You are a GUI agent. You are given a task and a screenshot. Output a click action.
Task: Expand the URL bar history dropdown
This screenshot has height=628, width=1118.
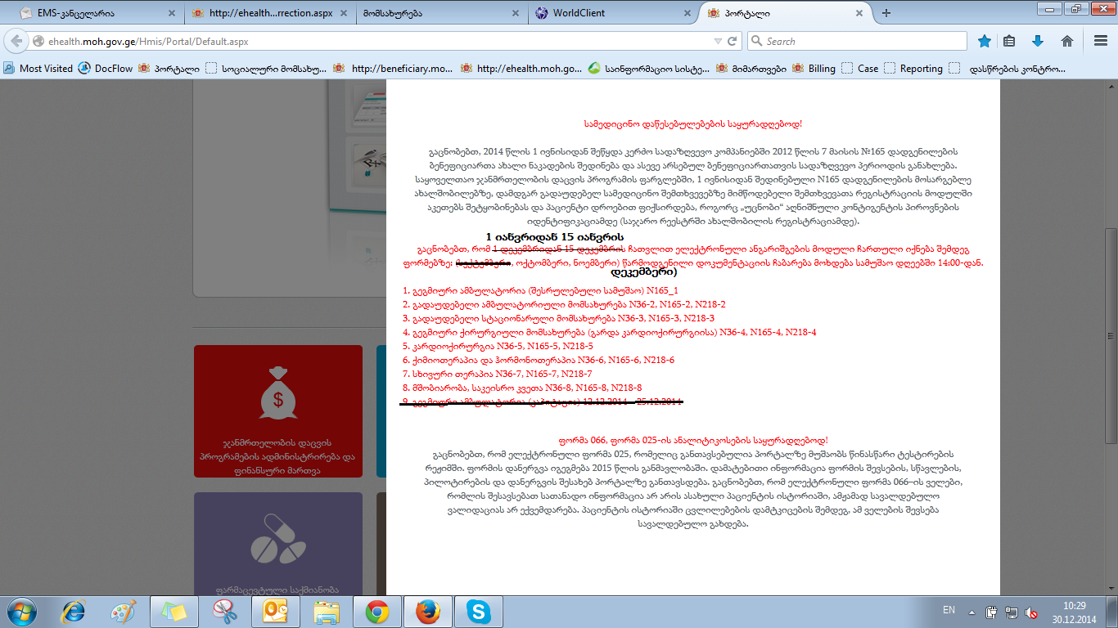coord(717,41)
